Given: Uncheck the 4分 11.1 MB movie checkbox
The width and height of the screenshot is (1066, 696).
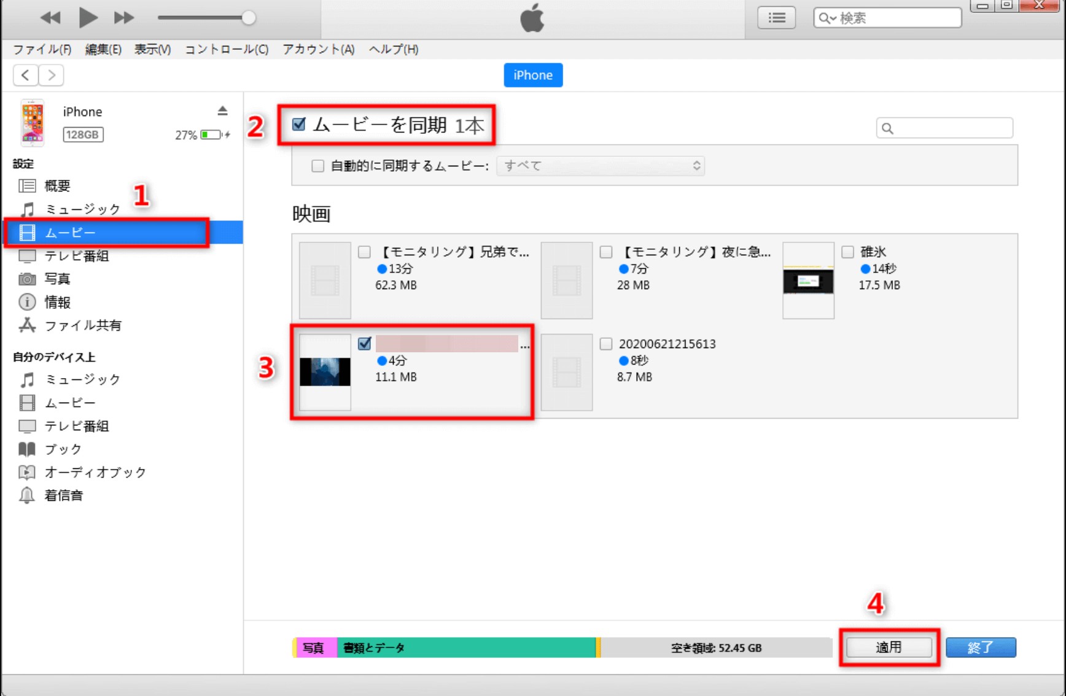Looking at the screenshot, I should coord(365,344).
